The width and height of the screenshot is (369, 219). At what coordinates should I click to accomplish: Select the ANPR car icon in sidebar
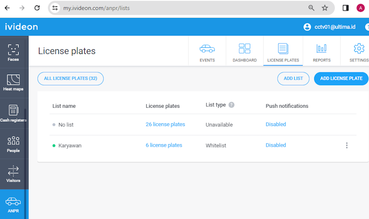pyautogui.click(x=13, y=202)
